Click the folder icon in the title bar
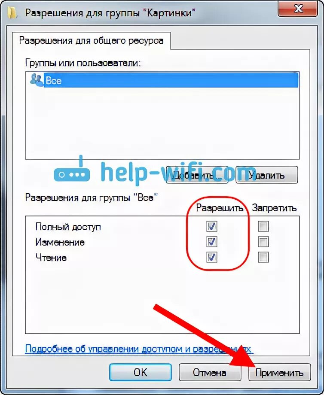 click(12, 12)
